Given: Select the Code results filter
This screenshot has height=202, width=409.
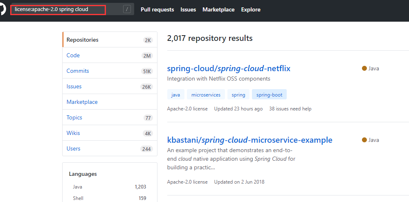Looking at the screenshot, I should (110, 55).
